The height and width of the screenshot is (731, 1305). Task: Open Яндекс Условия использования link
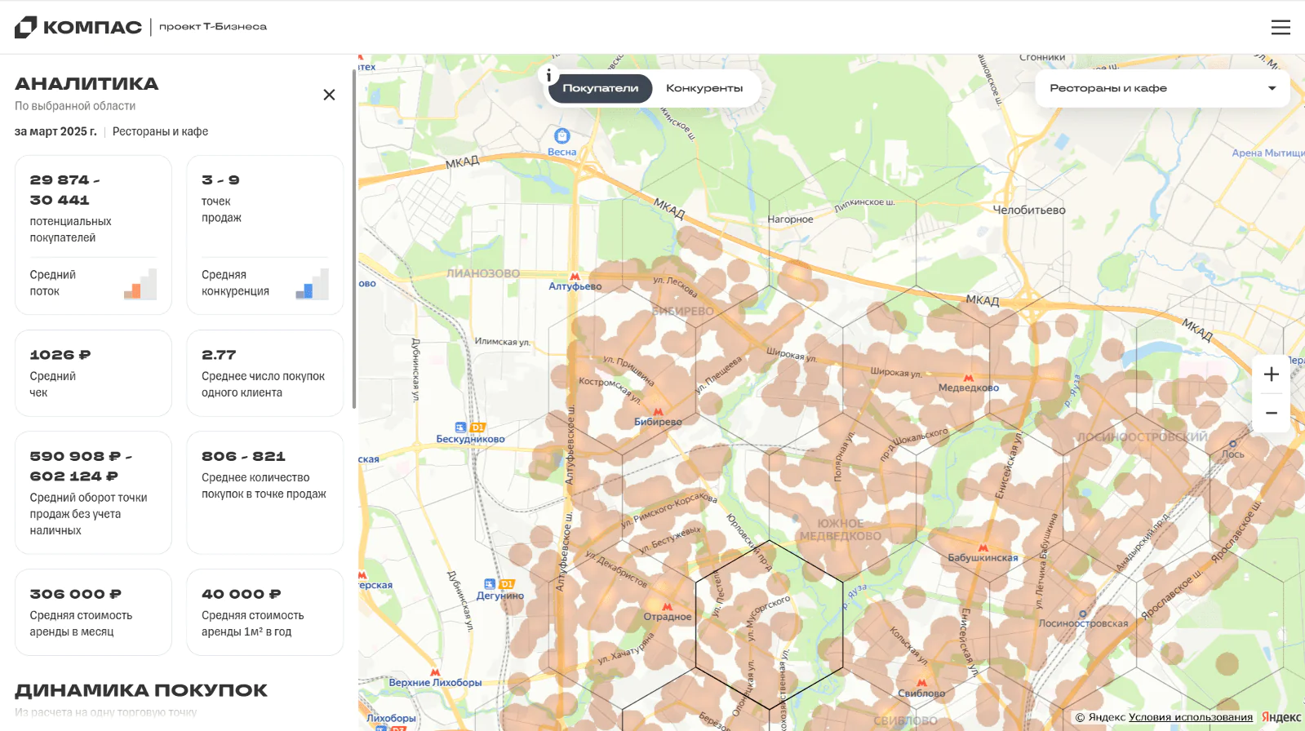(1190, 717)
